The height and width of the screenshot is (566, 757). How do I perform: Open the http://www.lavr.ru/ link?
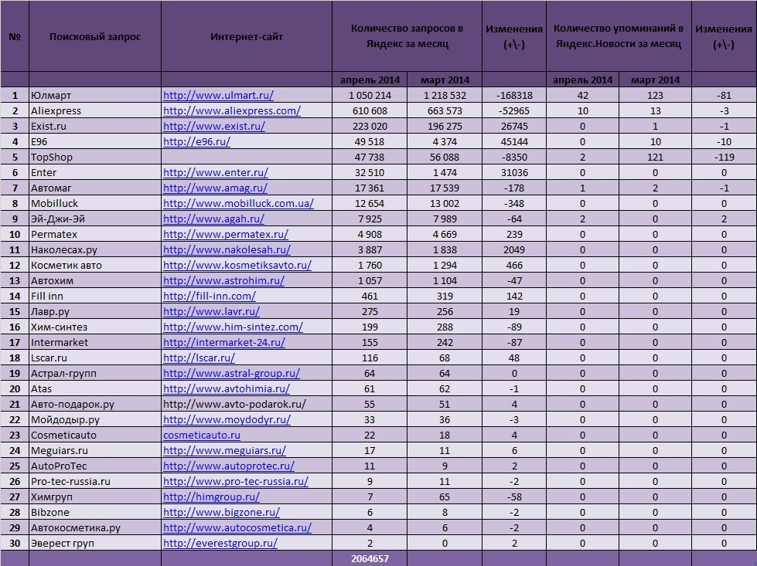pyautogui.click(x=211, y=311)
